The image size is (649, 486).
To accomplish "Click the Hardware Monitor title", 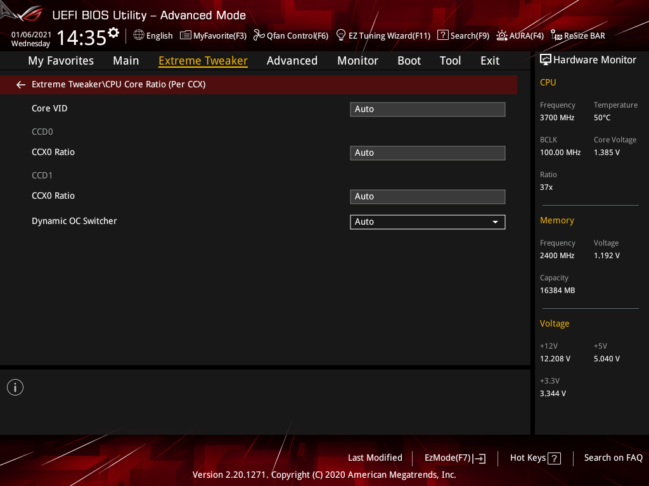I will 594,60.
